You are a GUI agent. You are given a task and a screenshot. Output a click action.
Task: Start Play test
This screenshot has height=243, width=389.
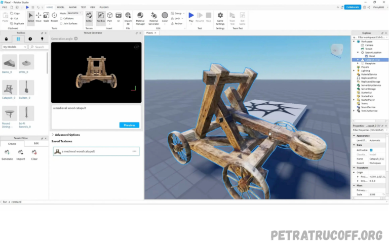(x=191, y=15)
